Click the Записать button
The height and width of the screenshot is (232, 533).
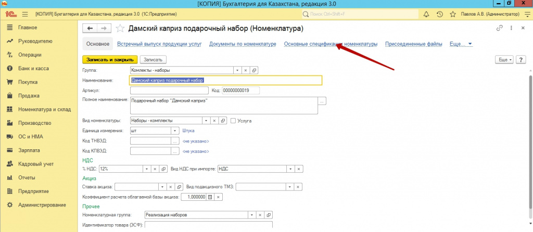(x=153, y=59)
